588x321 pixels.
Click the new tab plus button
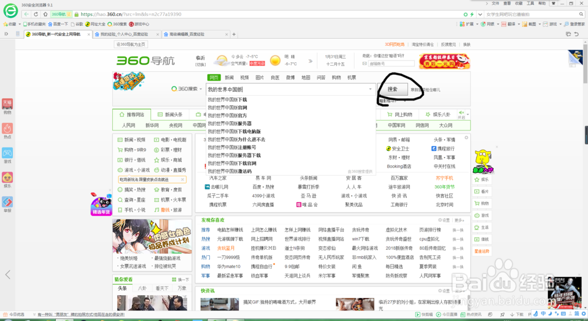point(233,34)
